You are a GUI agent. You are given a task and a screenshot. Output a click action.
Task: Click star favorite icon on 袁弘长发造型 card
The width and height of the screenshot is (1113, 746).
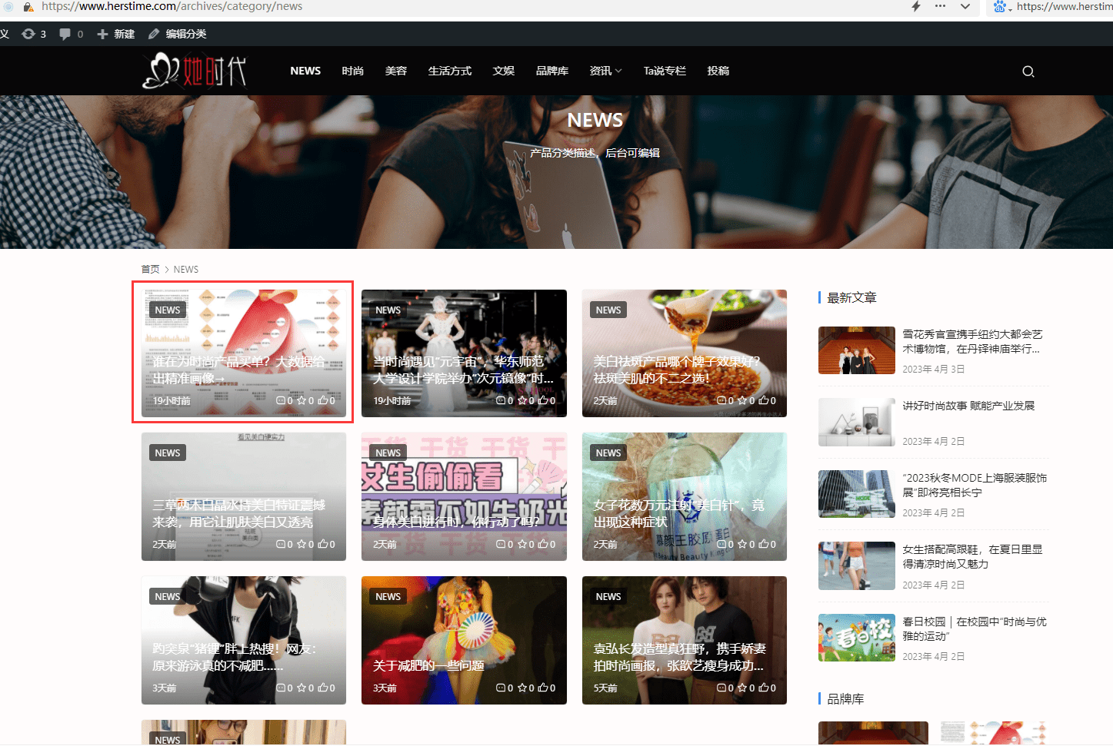741,688
